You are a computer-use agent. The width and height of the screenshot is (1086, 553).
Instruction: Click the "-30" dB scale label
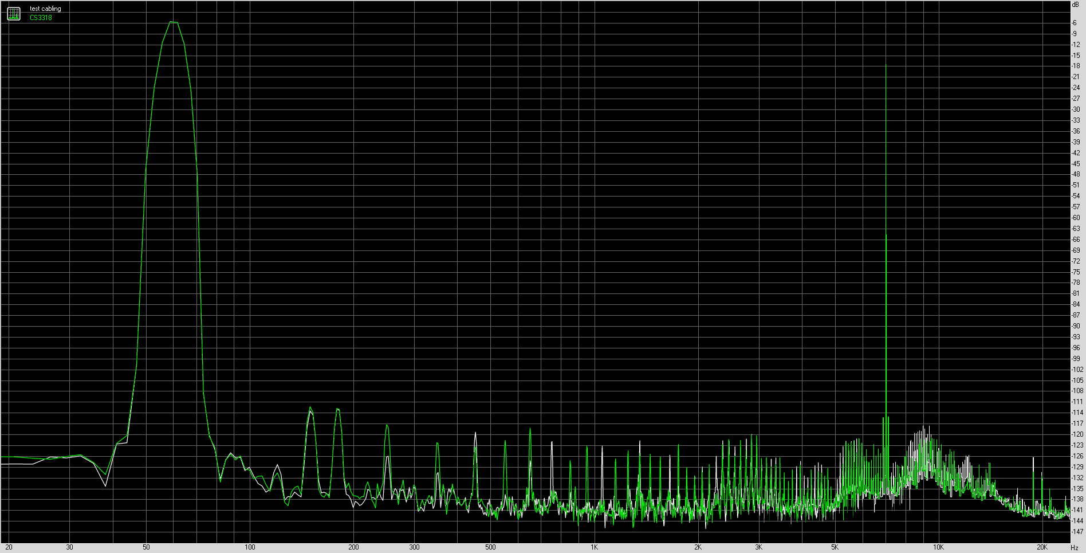pos(1076,109)
